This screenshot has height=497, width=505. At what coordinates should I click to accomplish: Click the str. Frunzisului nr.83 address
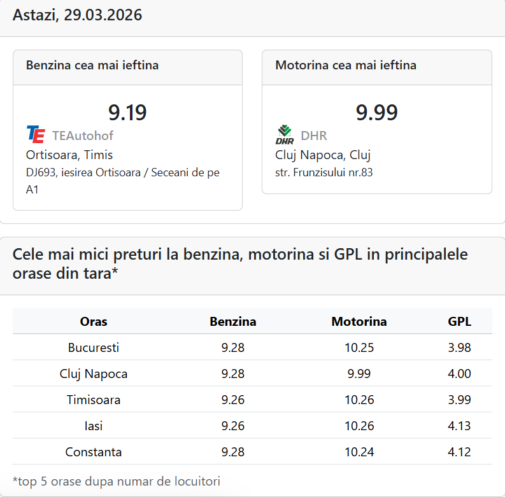tap(324, 172)
